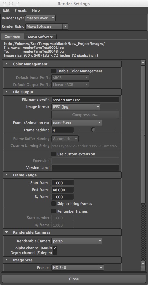Switch to the Maya Software tab
Screen dimensions: 148x285
(x=40, y=37)
